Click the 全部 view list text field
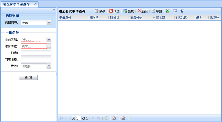 click(34, 23)
